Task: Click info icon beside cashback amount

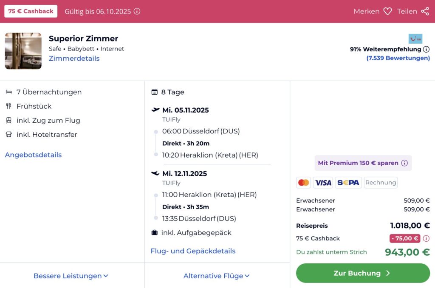Action: [x=426, y=238]
